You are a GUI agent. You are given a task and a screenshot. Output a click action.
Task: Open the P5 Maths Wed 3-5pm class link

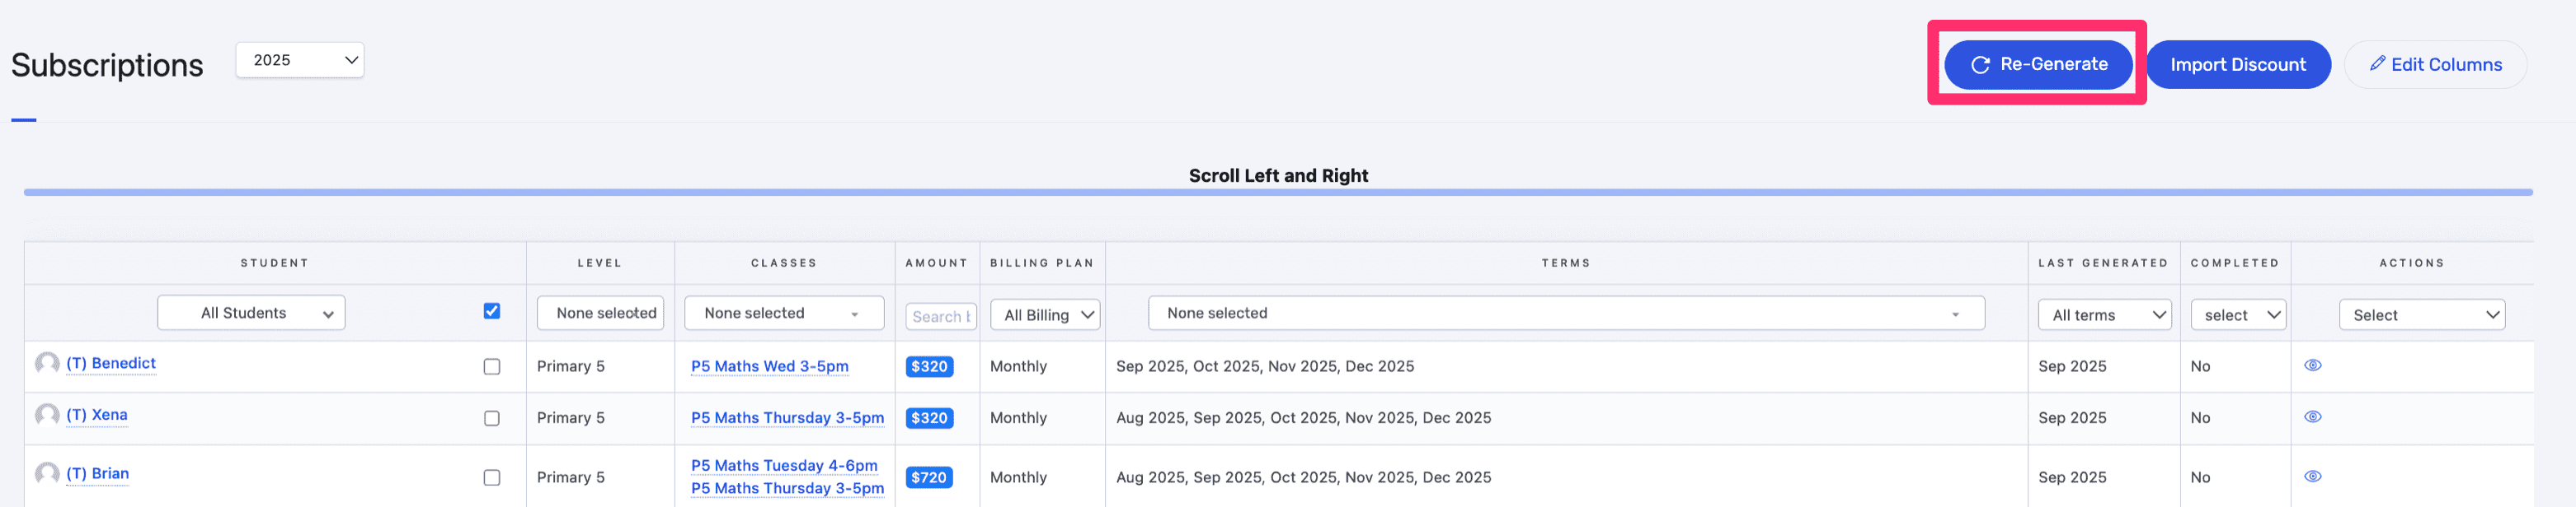[769, 366]
